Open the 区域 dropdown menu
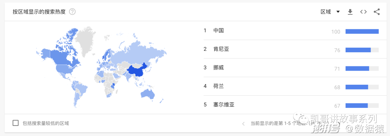Viewport: 390px width, 136px height. 330,12
